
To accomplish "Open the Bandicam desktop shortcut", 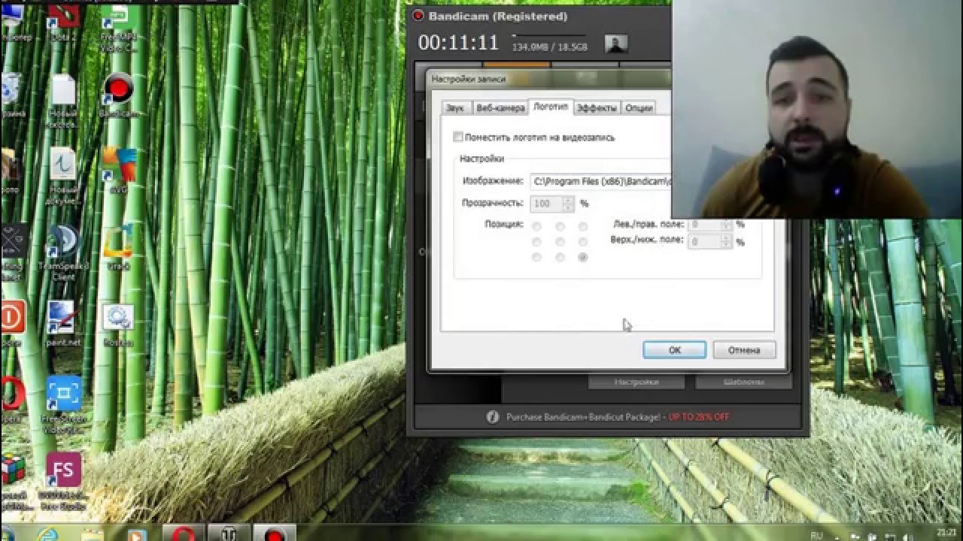I will pyautogui.click(x=118, y=94).
